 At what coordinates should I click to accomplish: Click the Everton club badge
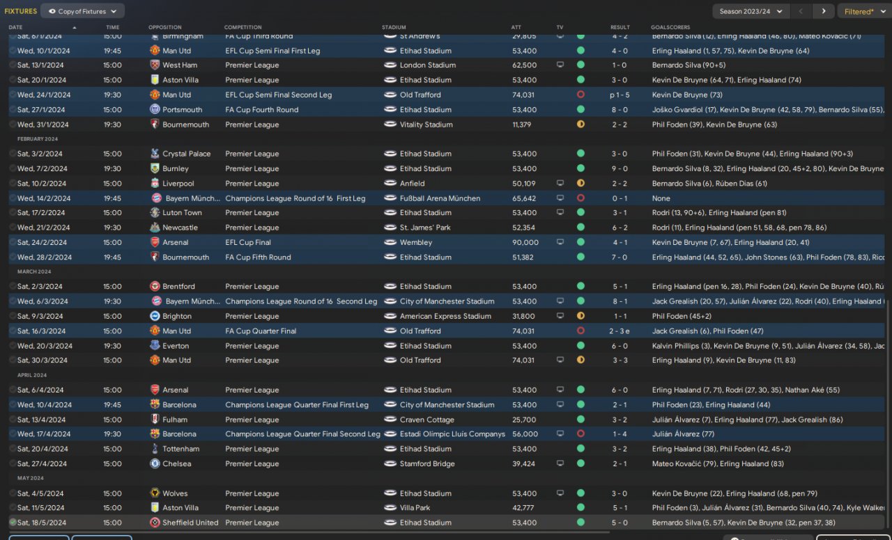click(155, 346)
